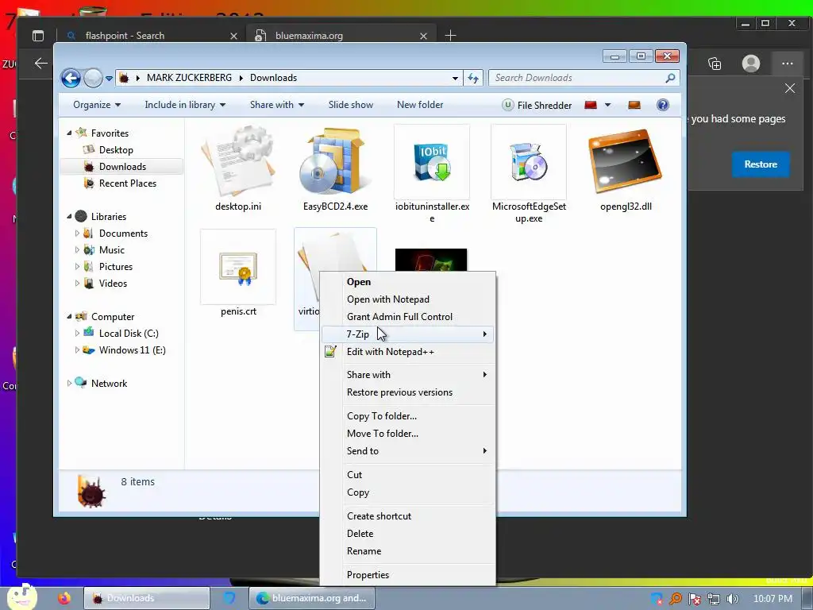
Task: Switch to flashpoint - Search browser tab
Action: pos(149,36)
